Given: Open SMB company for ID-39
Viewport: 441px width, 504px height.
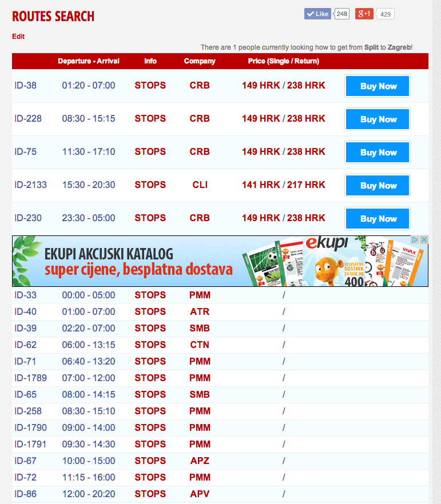Looking at the screenshot, I should point(200,328).
